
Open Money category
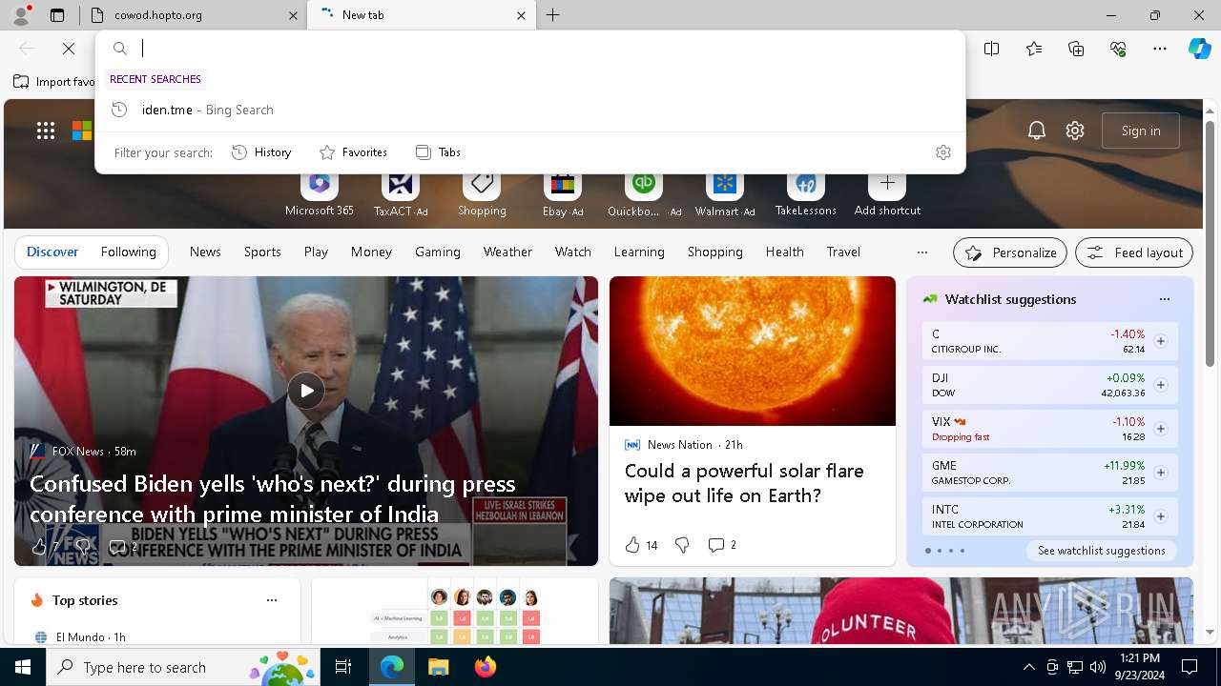[371, 252]
